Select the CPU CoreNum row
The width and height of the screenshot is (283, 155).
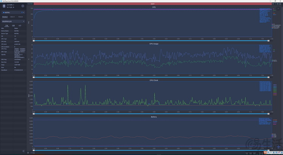[13, 46]
